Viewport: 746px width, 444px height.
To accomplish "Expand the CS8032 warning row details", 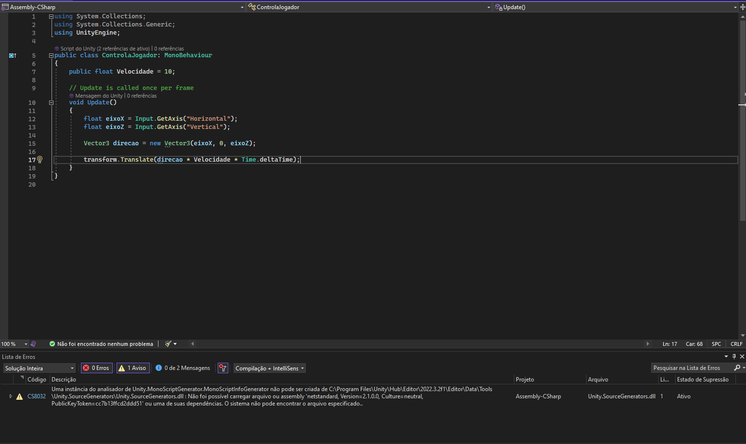I will coord(11,396).
